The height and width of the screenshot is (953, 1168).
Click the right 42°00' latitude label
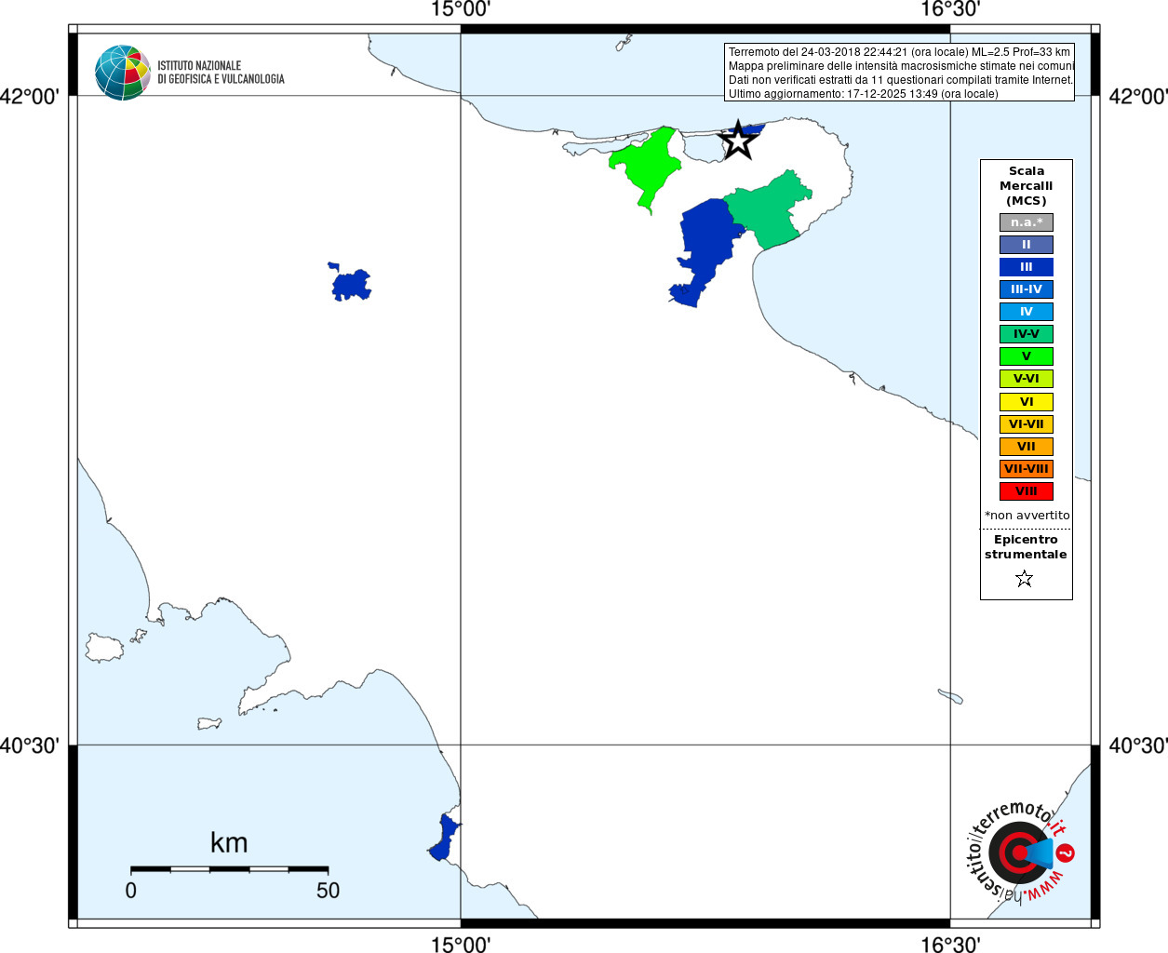pos(1137,96)
